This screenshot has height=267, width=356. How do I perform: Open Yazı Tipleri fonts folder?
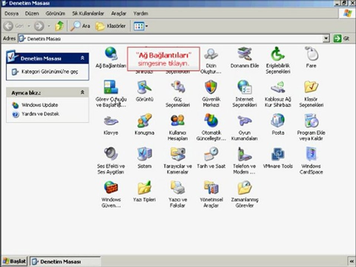click(144, 188)
